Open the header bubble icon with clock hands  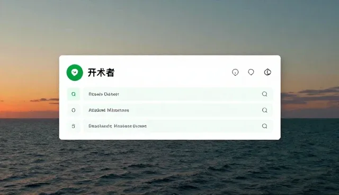pos(267,72)
